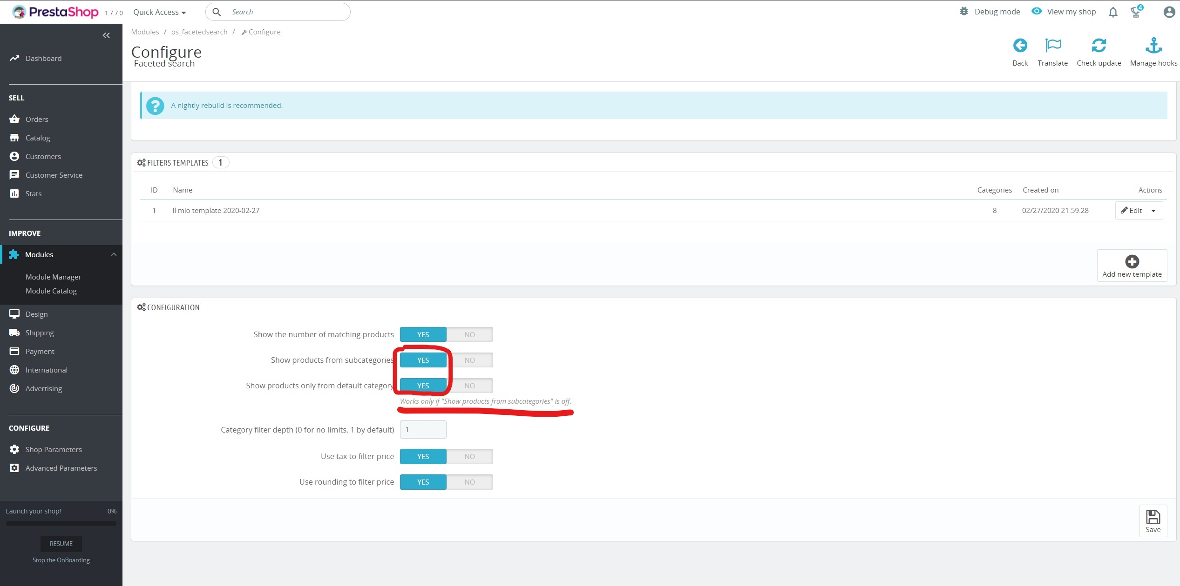Screen dimensions: 1180x586
Task: Set Show products from subcategories to NO
Action: click(x=469, y=360)
